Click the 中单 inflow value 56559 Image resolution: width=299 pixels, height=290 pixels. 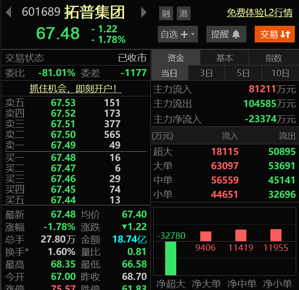coord(225,180)
